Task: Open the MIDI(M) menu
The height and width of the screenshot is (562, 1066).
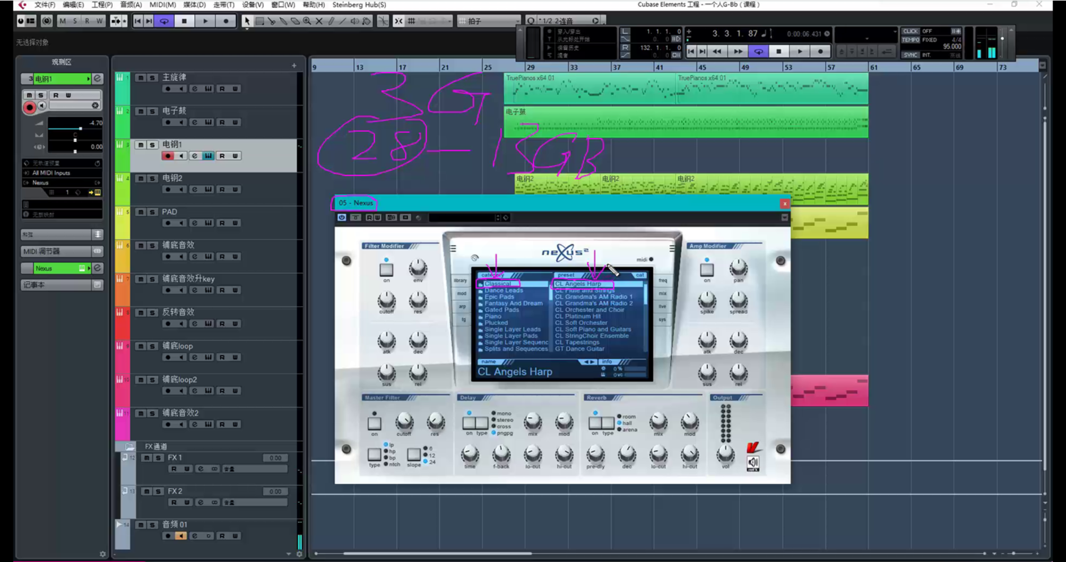Action: click(x=163, y=4)
